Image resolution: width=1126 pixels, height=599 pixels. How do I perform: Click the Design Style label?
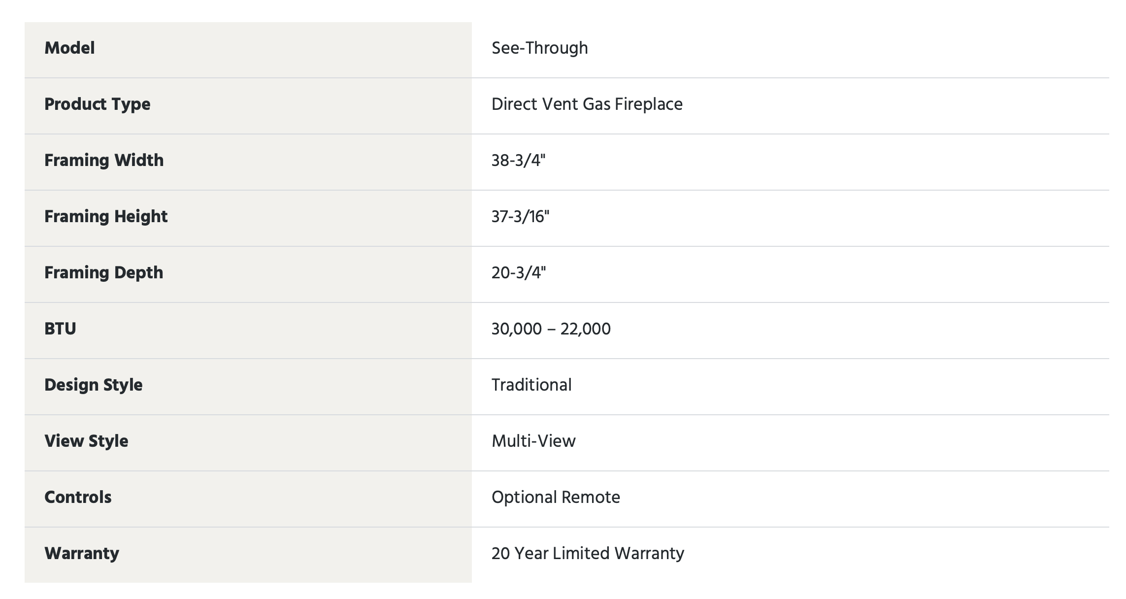[94, 385]
